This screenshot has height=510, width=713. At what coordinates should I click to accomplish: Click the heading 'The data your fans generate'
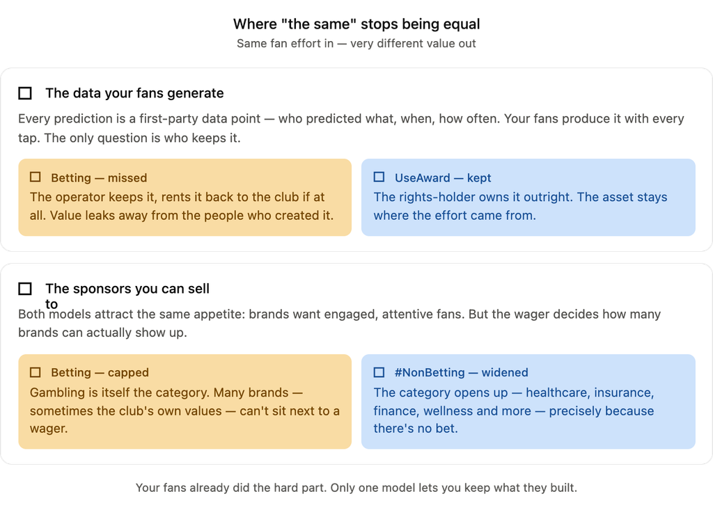134,93
